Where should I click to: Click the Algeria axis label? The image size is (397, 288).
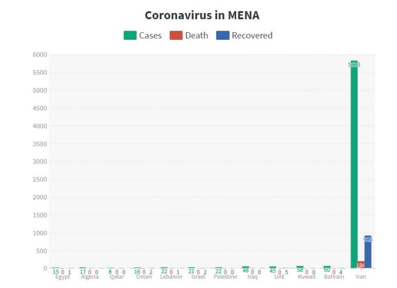tap(89, 277)
